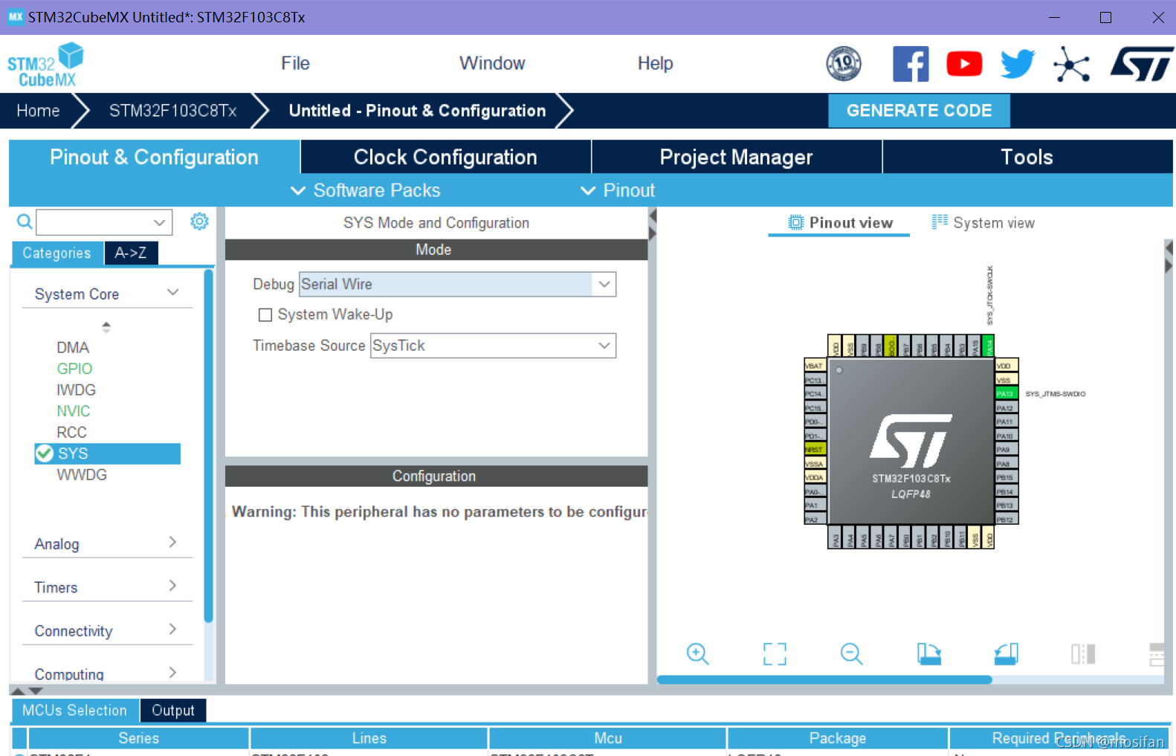
Task: Switch to A->Z listing tab
Action: 131,253
